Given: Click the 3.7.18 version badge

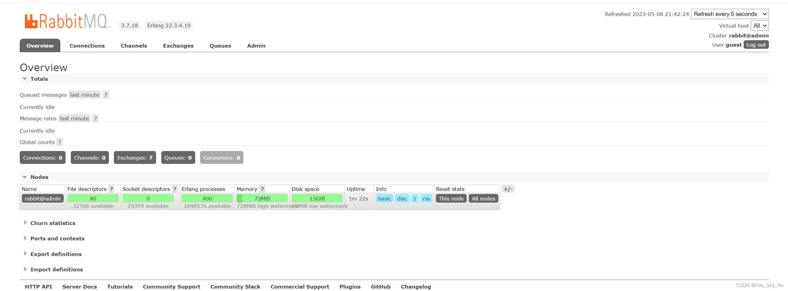Looking at the screenshot, I should pos(129,25).
